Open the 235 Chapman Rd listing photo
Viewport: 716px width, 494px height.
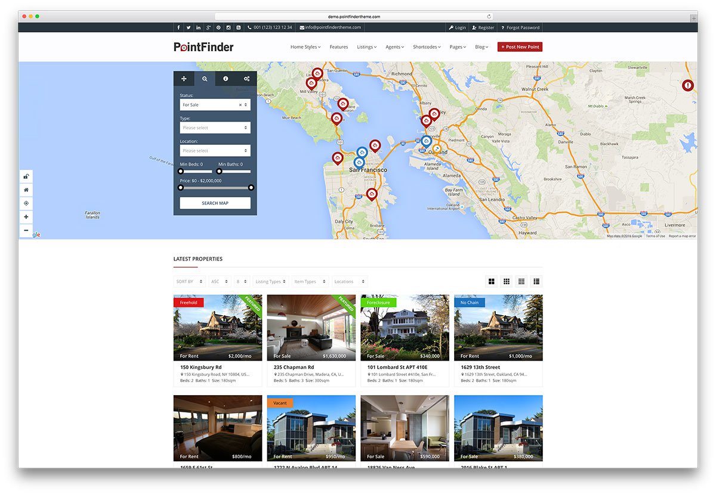click(x=311, y=328)
